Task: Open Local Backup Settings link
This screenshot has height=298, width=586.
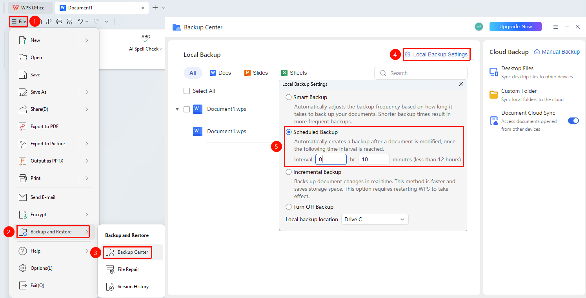Action: (436, 54)
